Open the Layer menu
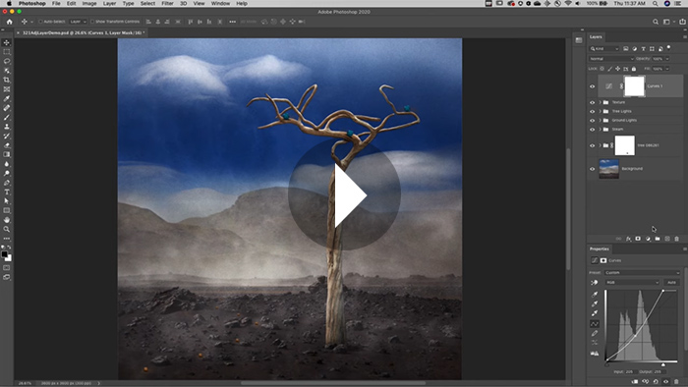The image size is (688, 387). click(x=109, y=4)
